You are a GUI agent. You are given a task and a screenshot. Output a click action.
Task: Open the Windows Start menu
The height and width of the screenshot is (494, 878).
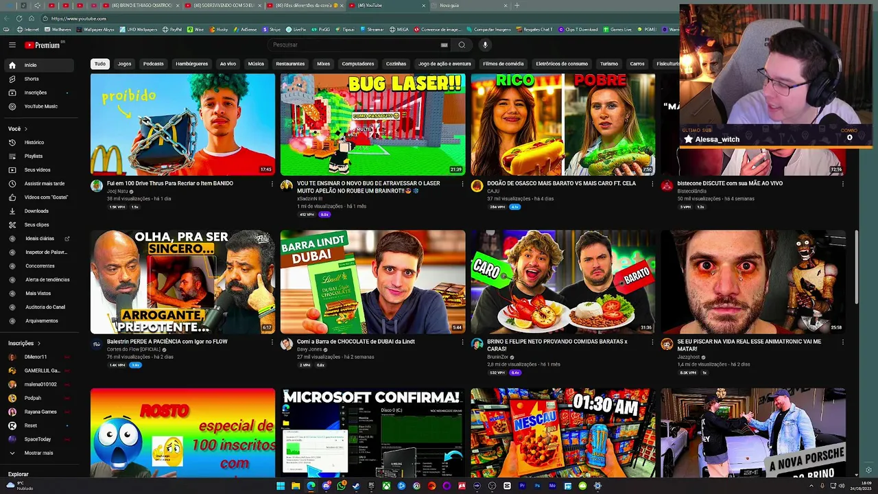(281, 486)
